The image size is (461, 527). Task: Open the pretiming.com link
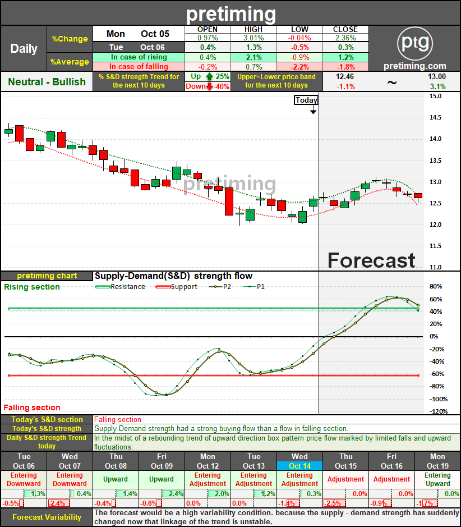pos(415,66)
